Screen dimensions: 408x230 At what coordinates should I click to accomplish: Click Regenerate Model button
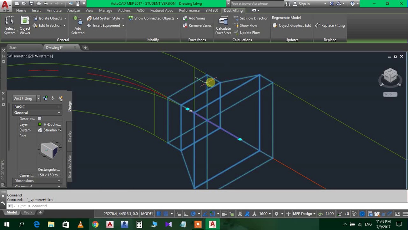(x=286, y=18)
